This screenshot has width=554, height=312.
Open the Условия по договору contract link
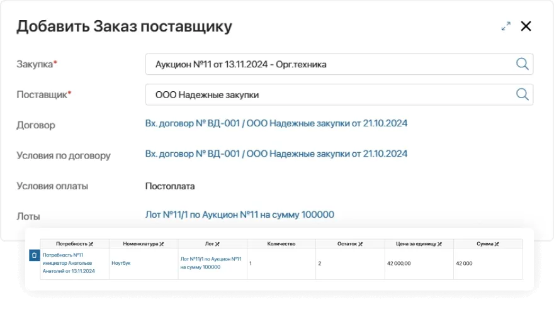tap(276, 153)
